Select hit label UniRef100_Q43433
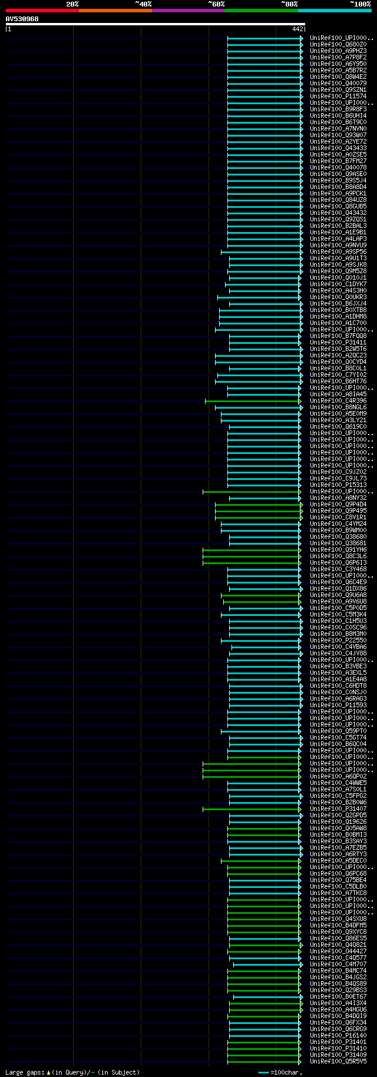Image resolution: width=377 pixels, height=1077 pixels. pyautogui.click(x=338, y=148)
